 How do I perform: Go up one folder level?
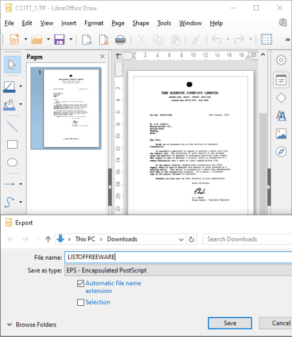[48, 239]
